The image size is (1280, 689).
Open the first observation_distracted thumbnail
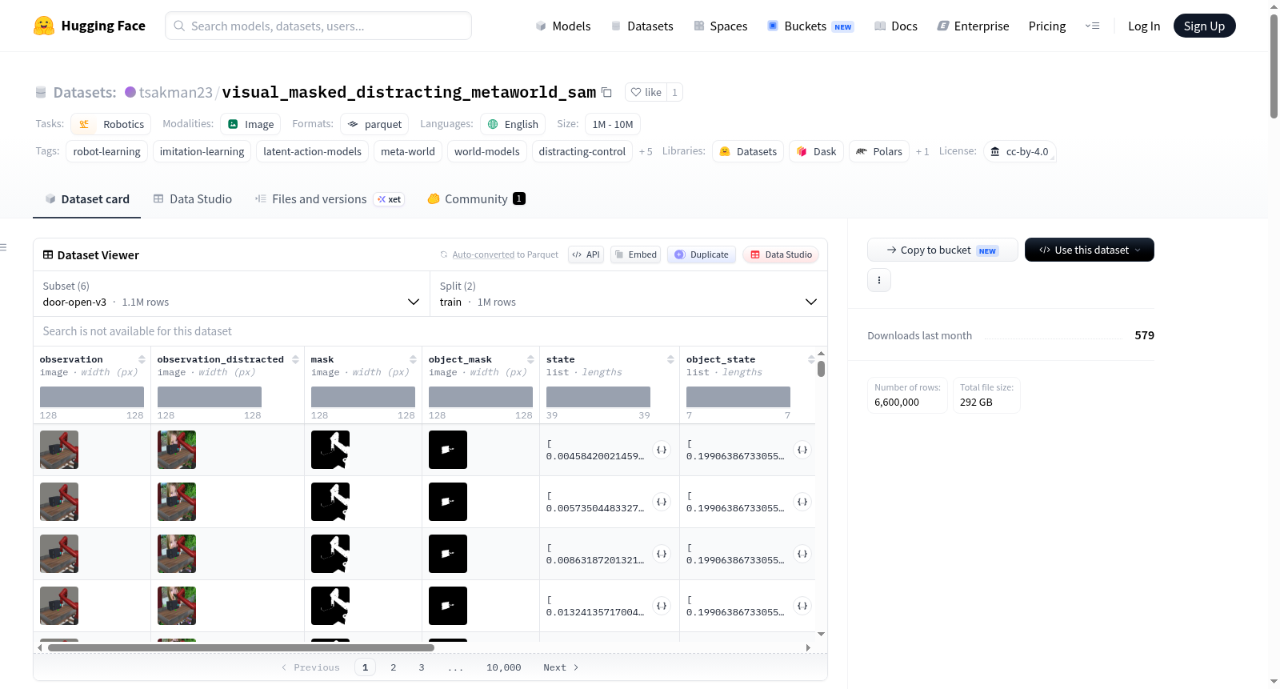[177, 450]
